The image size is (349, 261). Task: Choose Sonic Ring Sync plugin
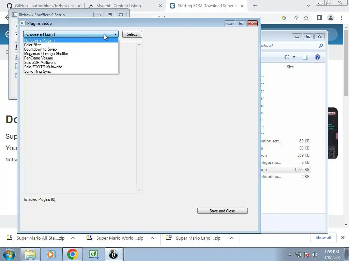pyautogui.click(x=71, y=71)
